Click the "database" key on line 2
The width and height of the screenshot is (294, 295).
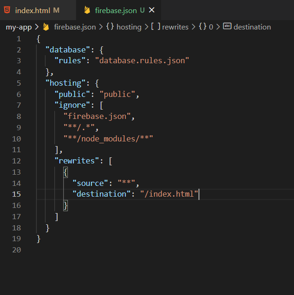click(x=68, y=50)
